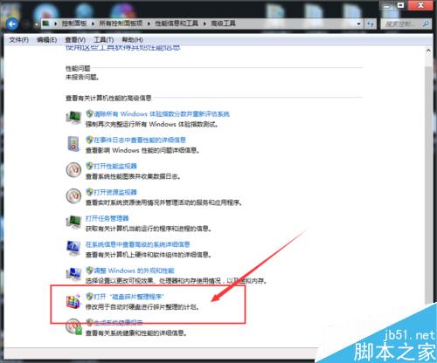Viewport: 437px width, 363px height.
Task: Click the shield icon before 打开资源监视器
Action: [x=89, y=192]
